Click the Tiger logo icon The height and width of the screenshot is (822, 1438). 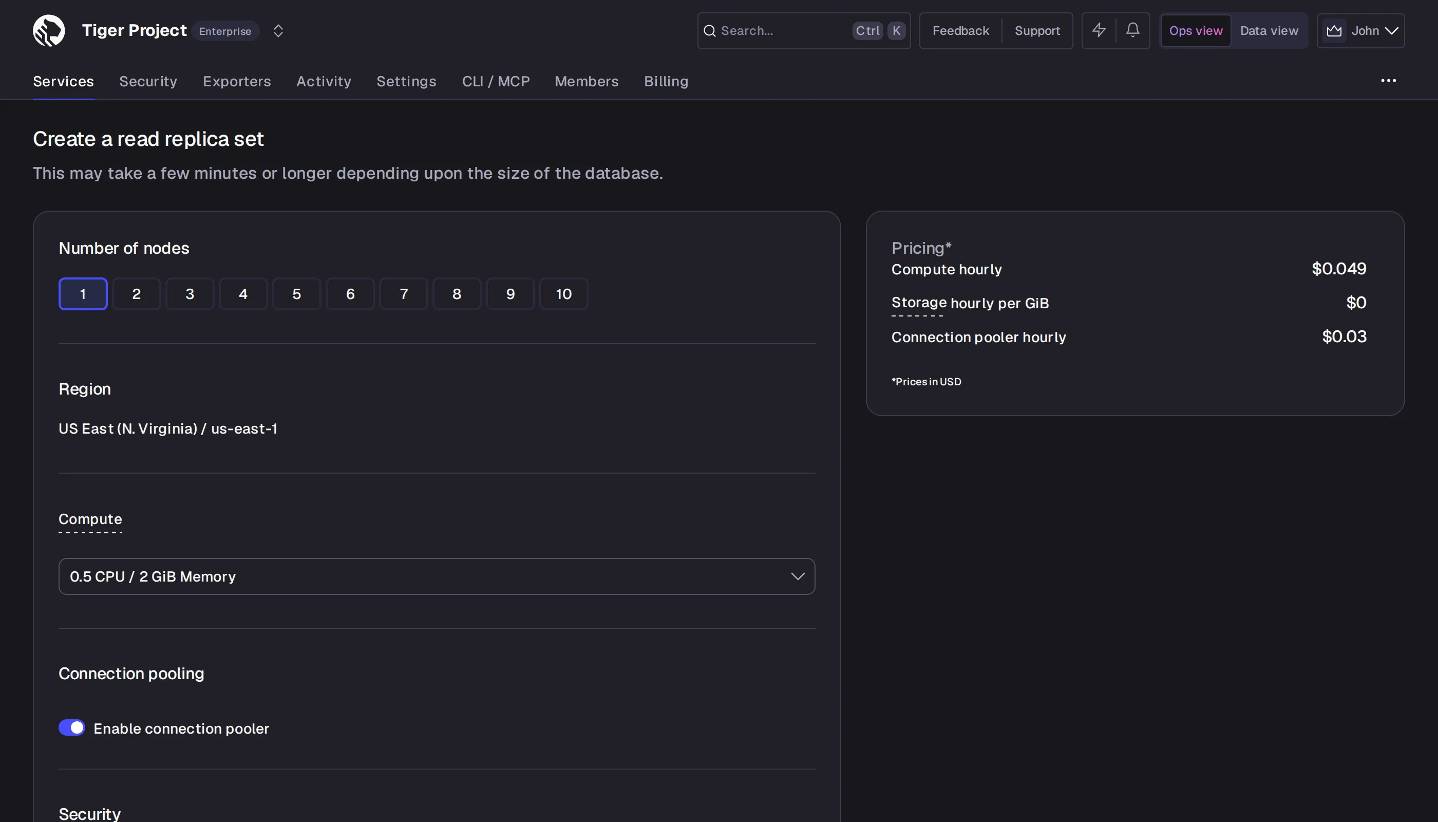coord(49,30)
